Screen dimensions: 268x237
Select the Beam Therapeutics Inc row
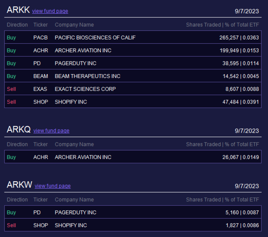(133, 76)
